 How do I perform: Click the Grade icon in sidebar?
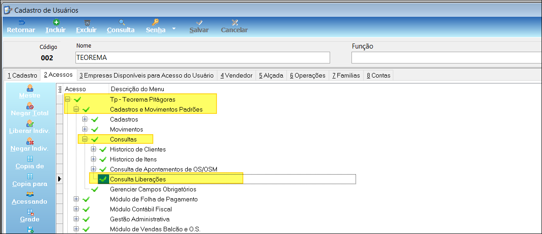click(30, 212)
